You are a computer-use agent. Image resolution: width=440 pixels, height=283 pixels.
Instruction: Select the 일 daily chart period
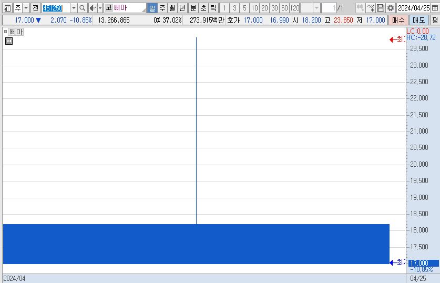pos(152,8)
